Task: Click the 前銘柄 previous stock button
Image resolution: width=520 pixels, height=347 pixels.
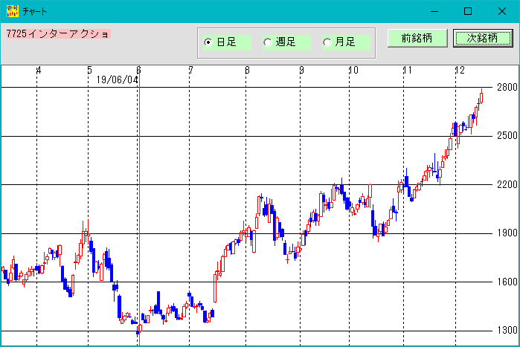Action: (x=417, y=38)
